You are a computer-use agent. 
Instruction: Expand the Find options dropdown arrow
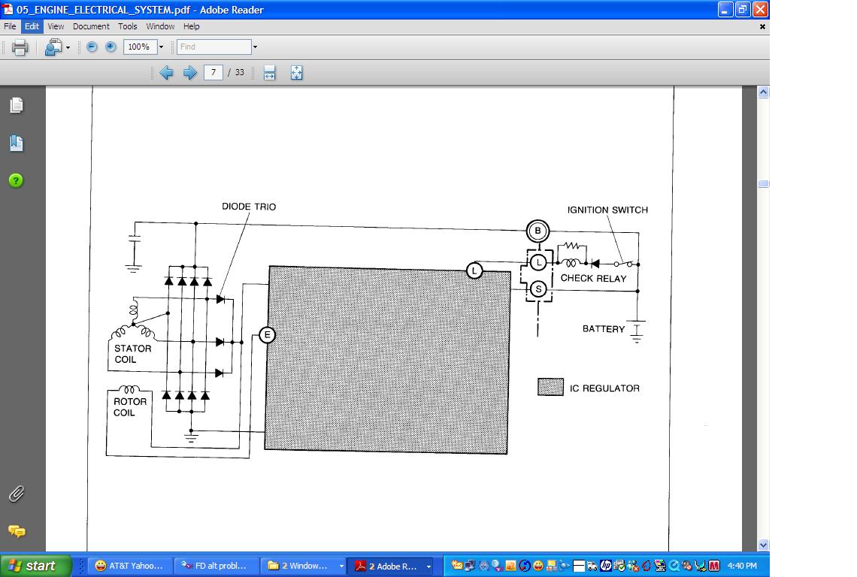coord(255,47)
